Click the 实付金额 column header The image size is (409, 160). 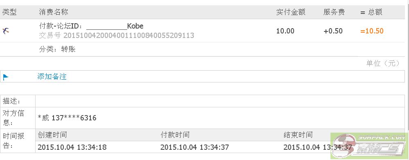290,12
